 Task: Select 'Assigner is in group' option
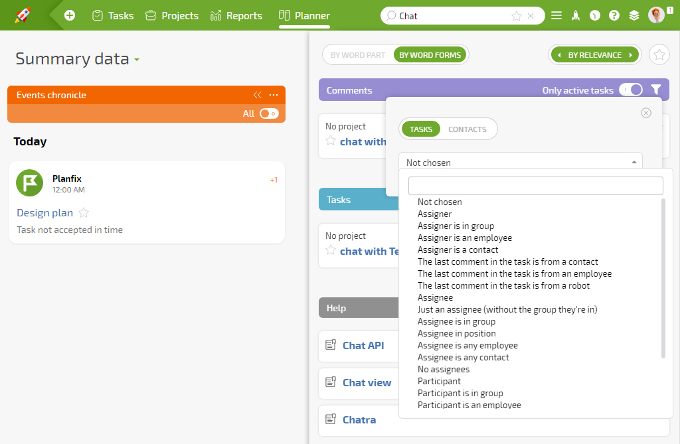point(456,226)
